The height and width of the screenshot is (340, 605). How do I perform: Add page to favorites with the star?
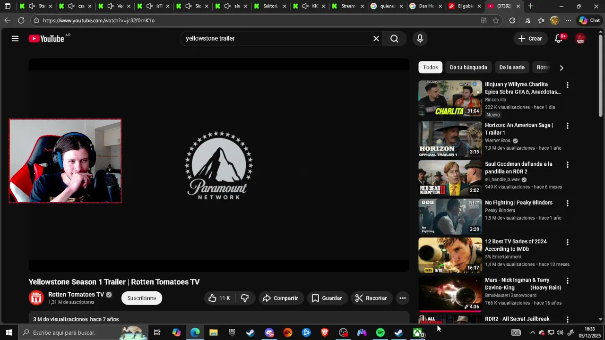pyautogui.click(x=495, y=20)
